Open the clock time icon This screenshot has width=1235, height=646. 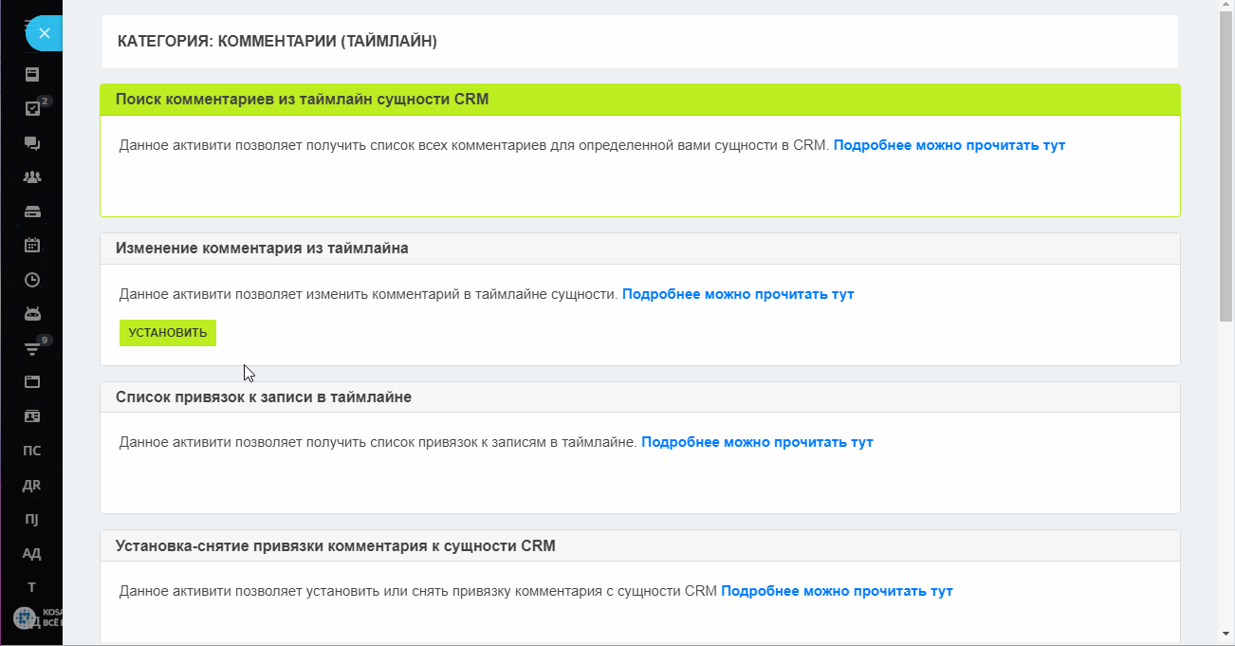32,279
